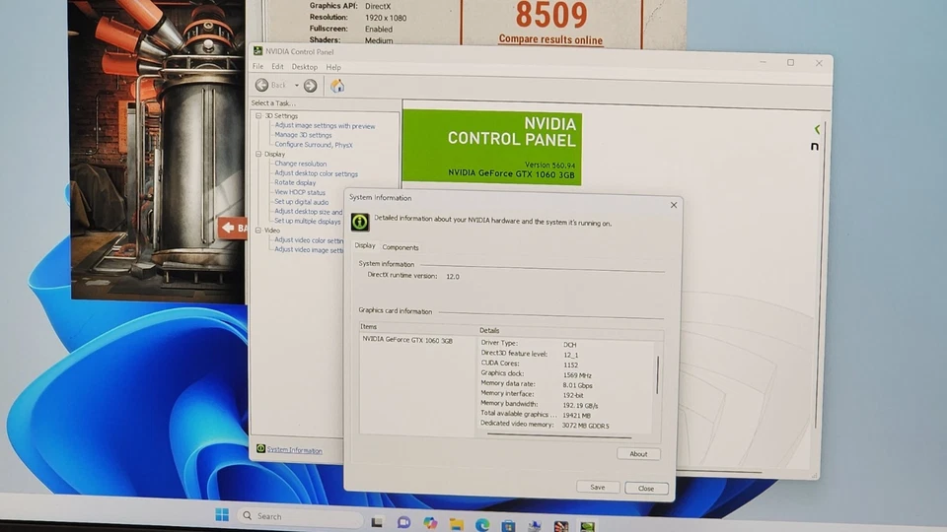Select Manage 3D settings
Screen dimensions: 947x532
pos(303,135)
